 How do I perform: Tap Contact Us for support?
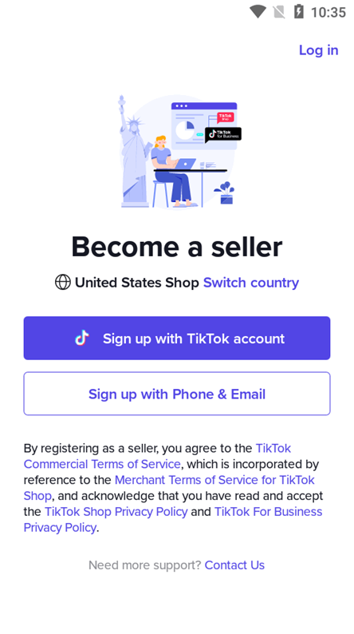point(234,565)
